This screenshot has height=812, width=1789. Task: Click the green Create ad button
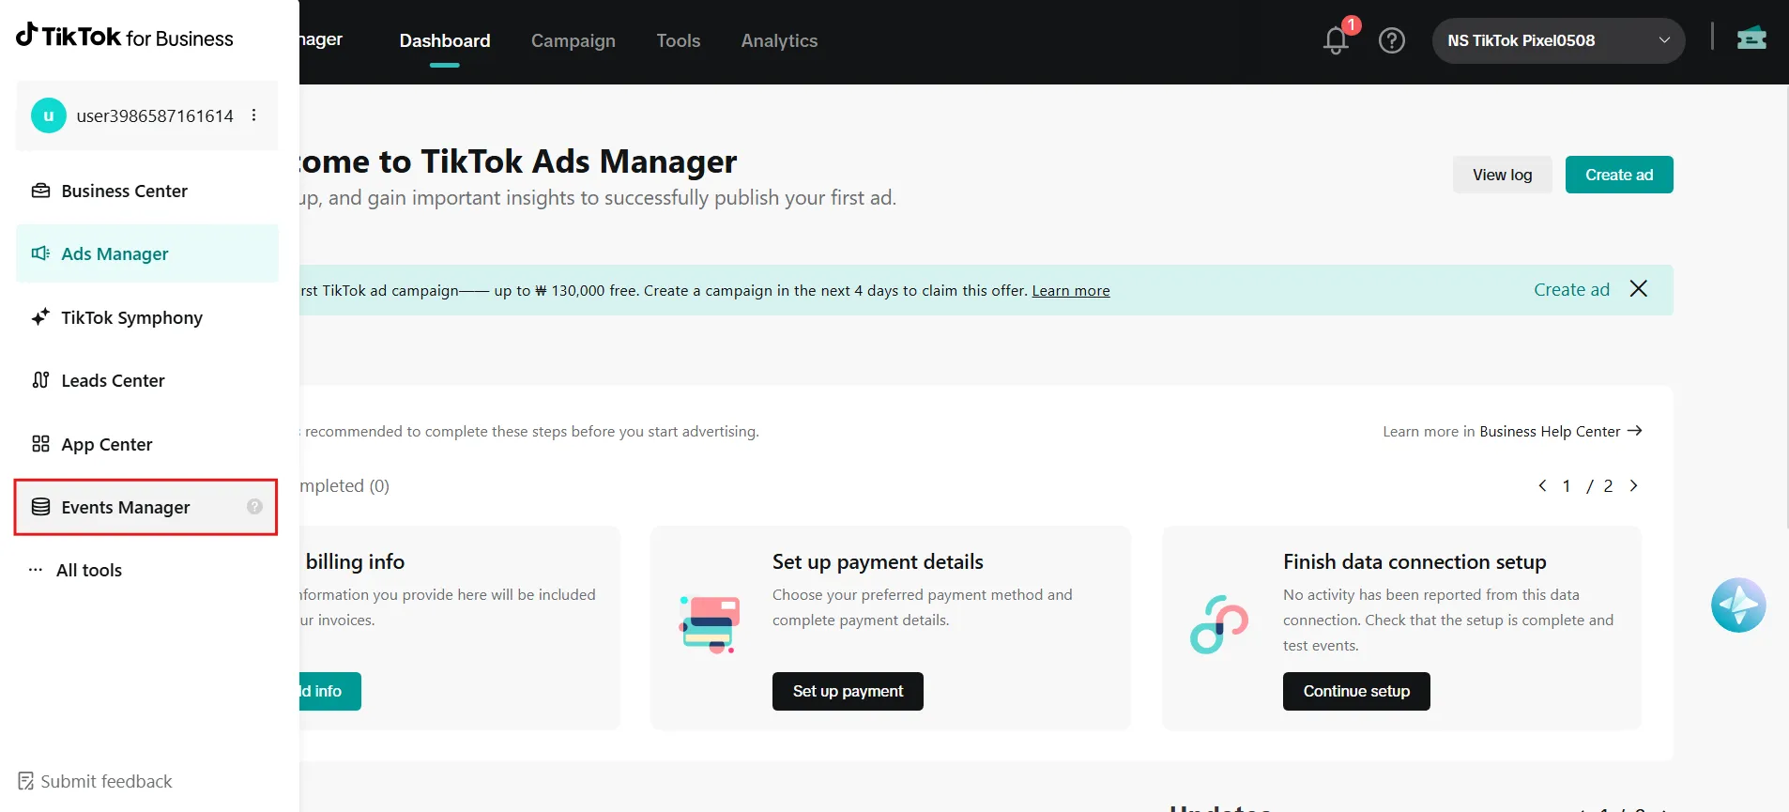click(x=1619, y=175)
